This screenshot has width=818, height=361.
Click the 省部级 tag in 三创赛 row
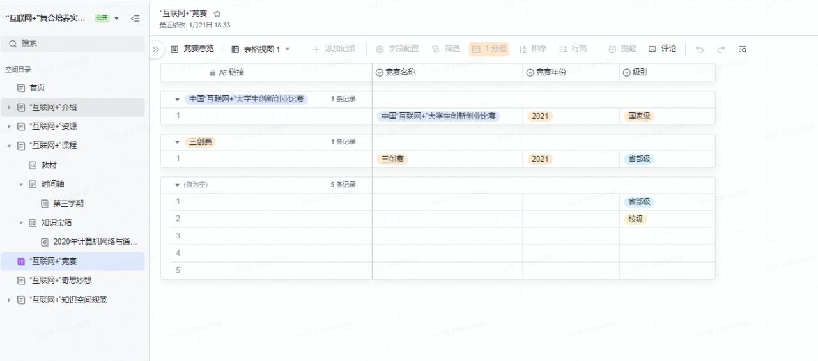[x=640, y=159]
